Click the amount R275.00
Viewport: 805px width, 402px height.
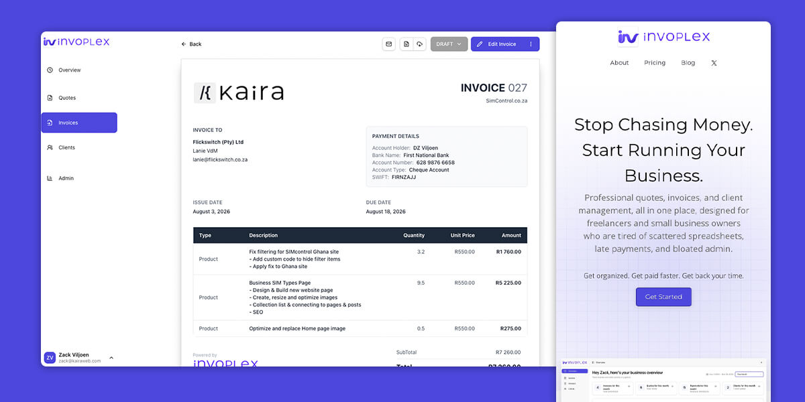tap(511, 328)
